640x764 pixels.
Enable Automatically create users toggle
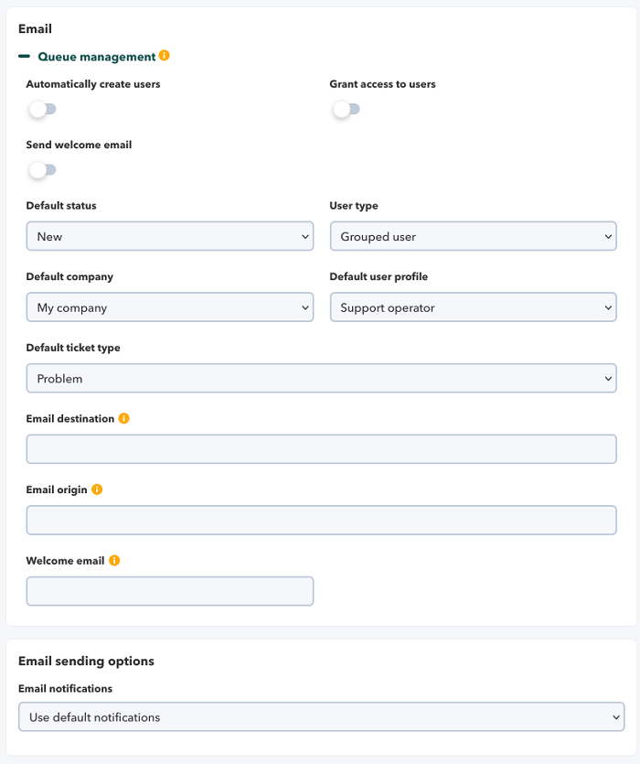pos(42,110)
